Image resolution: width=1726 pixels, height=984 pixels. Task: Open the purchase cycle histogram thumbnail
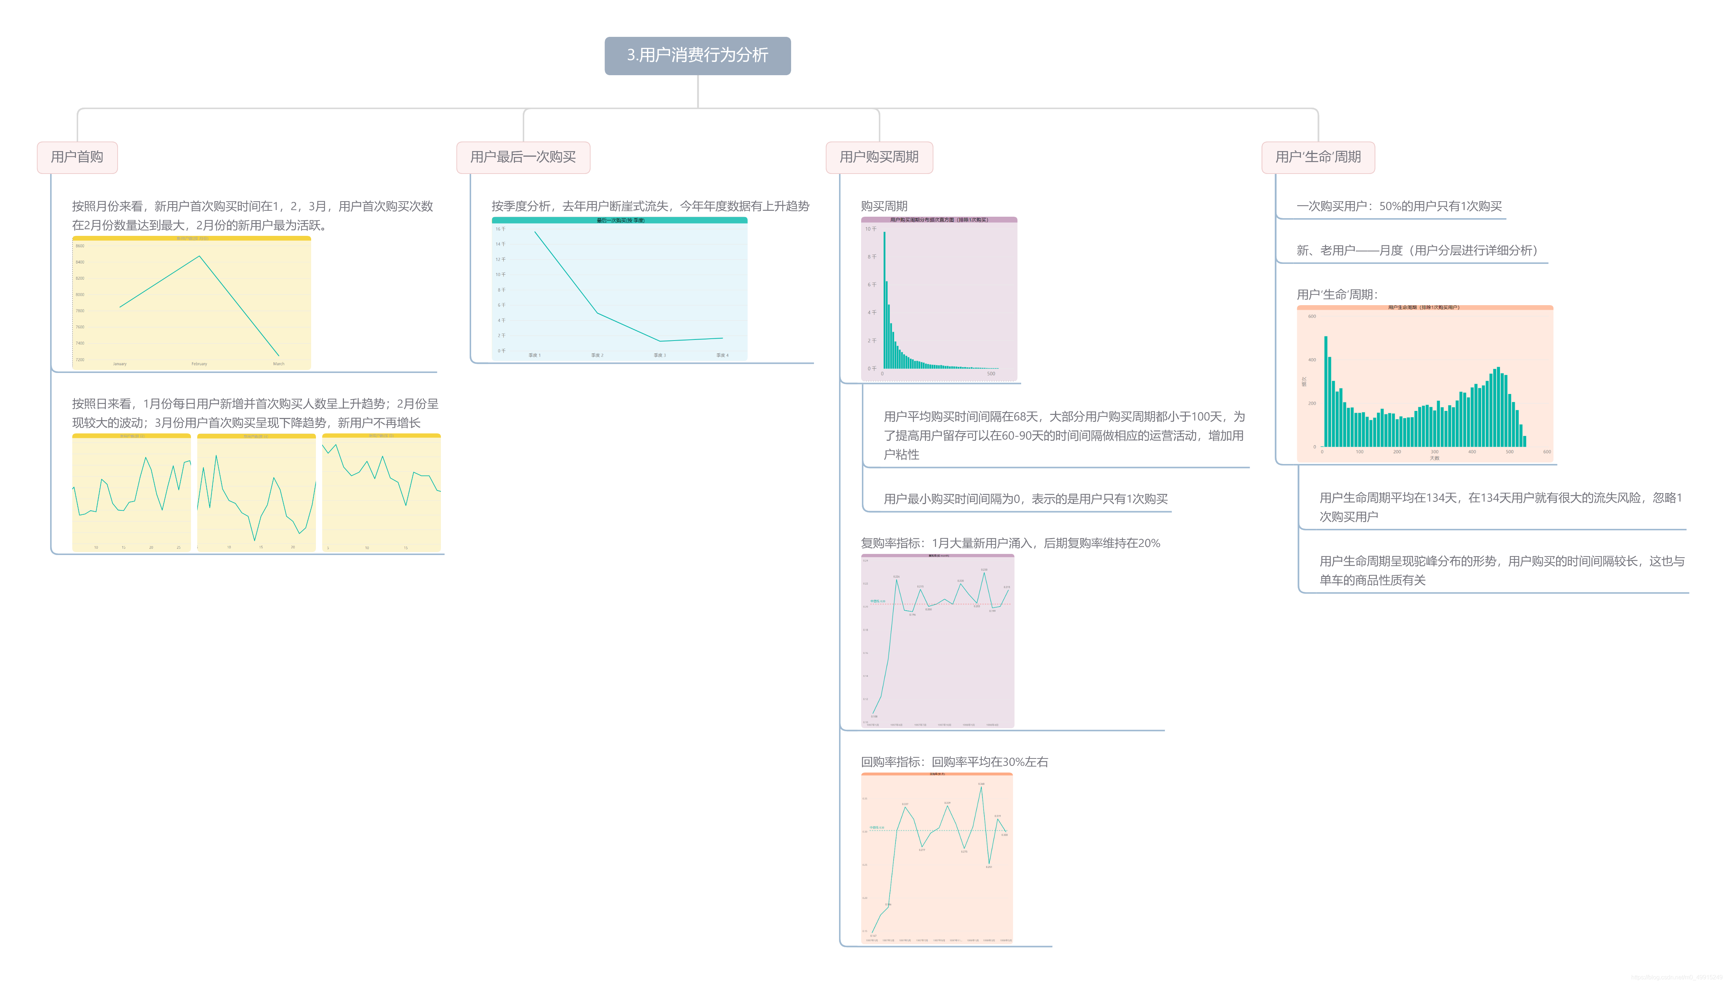click(939, 299)
